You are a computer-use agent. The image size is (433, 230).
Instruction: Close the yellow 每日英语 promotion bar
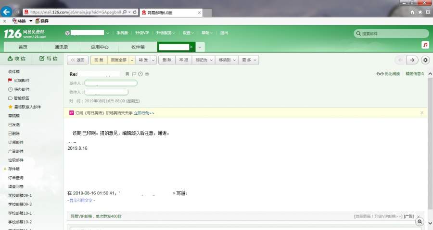tap(421, 113)
